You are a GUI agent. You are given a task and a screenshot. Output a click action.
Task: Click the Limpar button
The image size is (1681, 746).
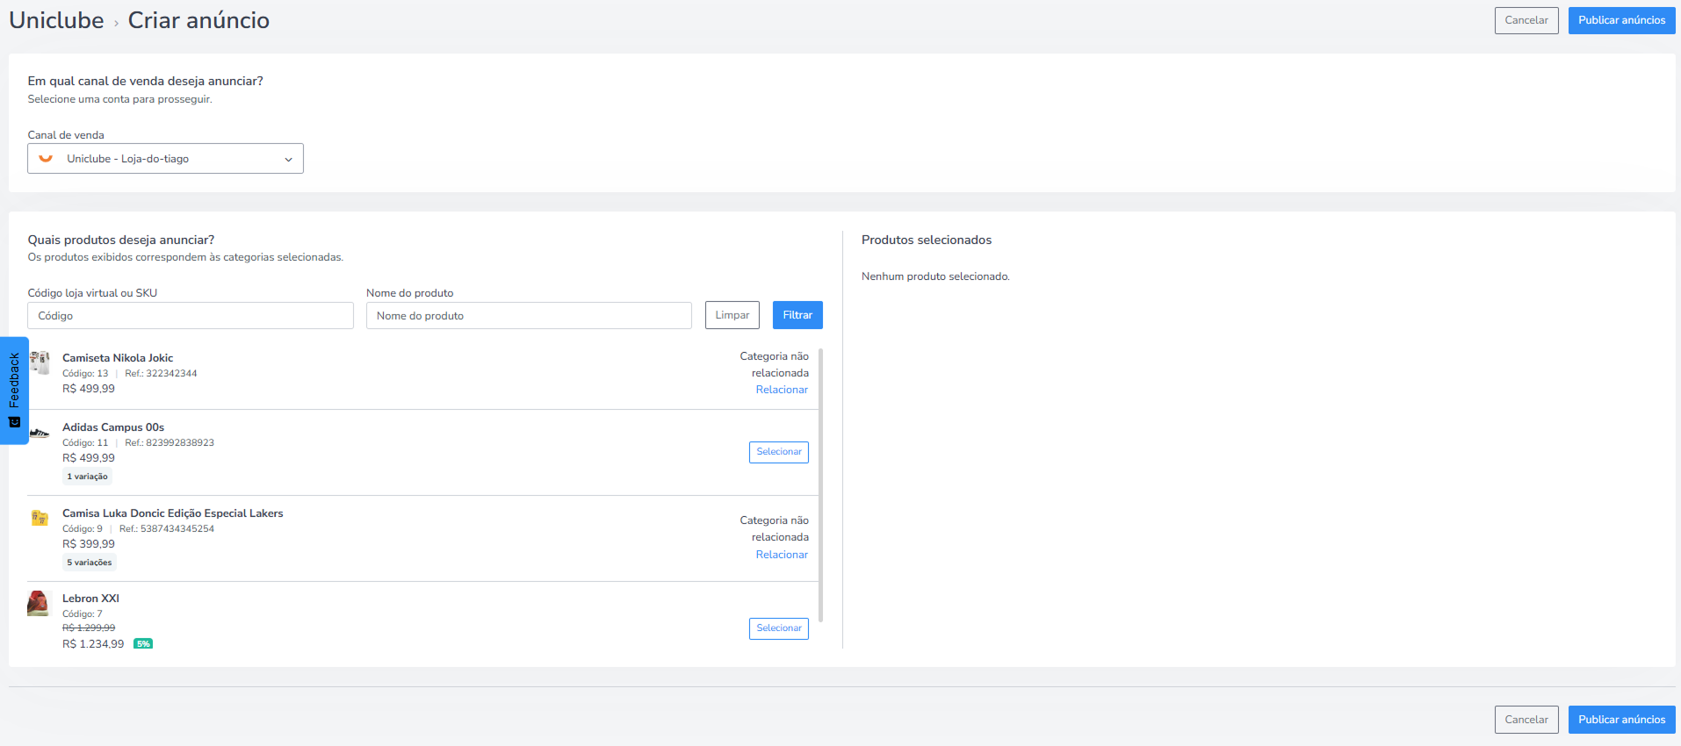click(732, 315)
